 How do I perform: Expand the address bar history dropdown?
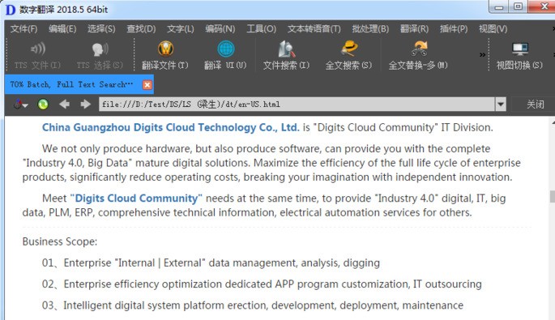(501, 104)
